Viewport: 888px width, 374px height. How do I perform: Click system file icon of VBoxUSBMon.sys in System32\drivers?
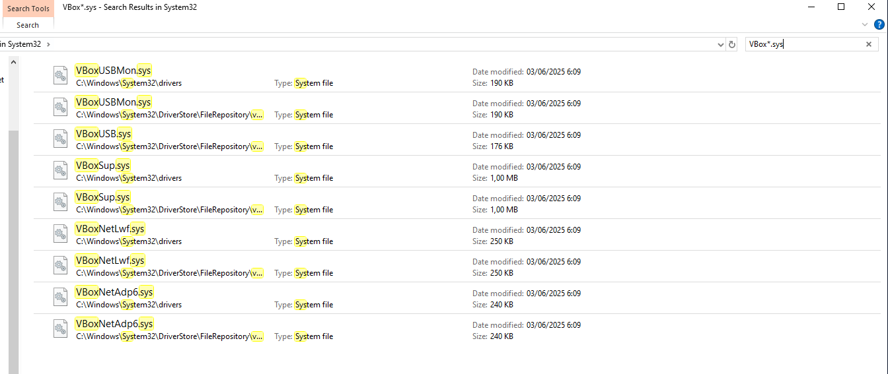point(61,76)
